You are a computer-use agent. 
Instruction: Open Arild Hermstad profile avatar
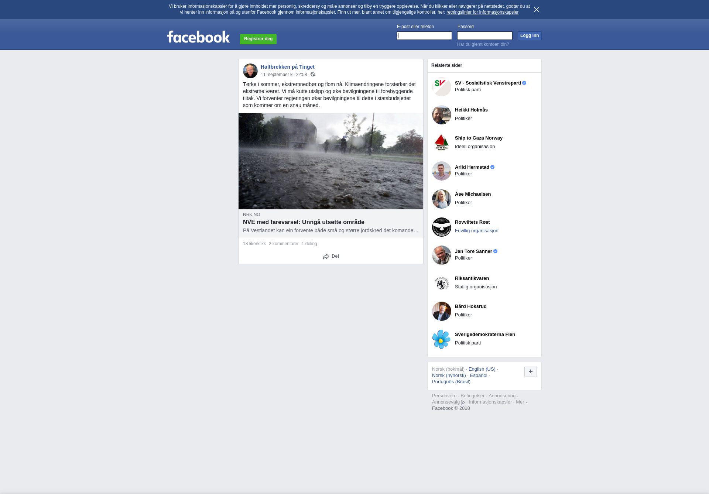click(442, 171)
